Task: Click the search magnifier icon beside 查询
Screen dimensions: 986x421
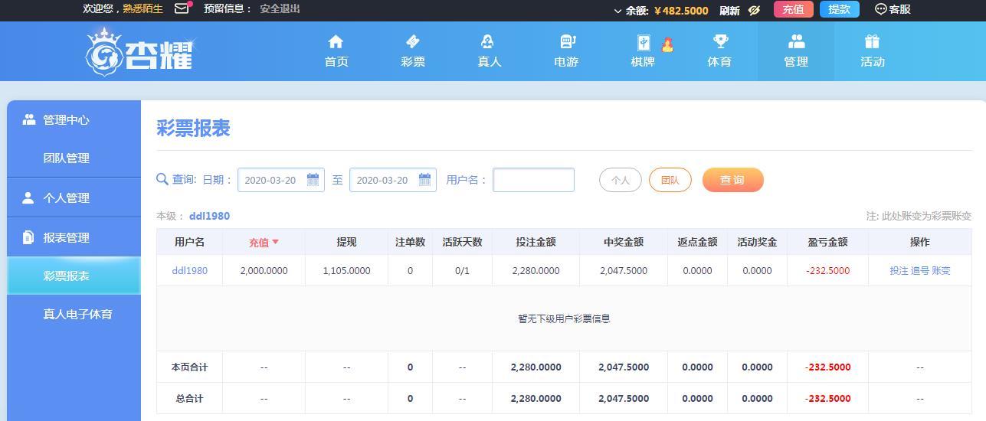Action: [x=162, y=179]
